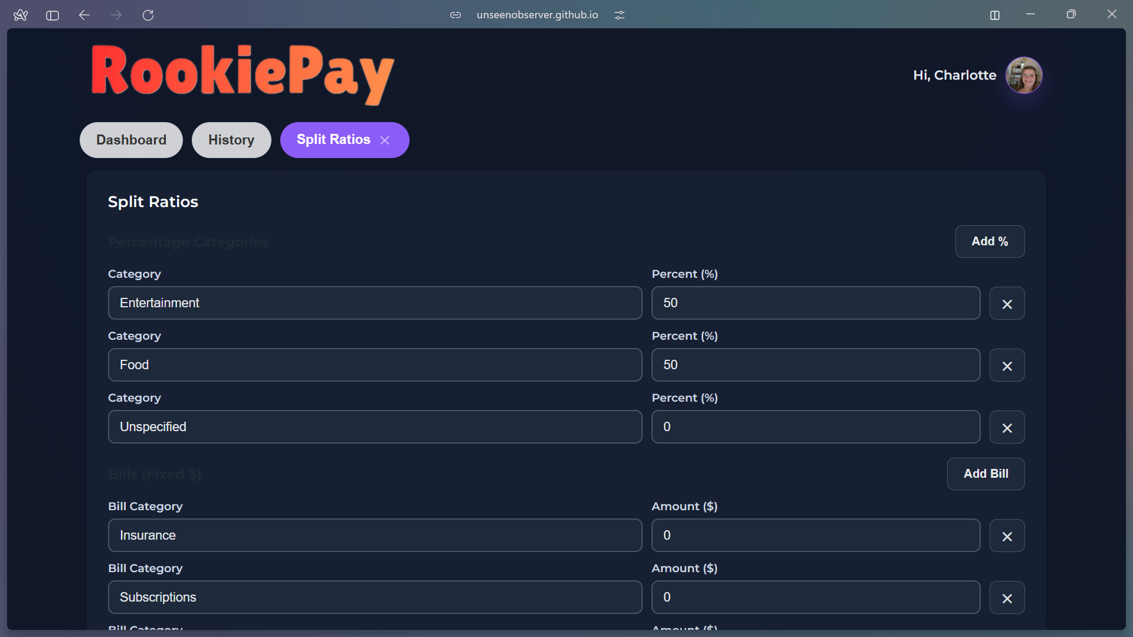Switch to the Dashboard tab

[x=131, y=140]
